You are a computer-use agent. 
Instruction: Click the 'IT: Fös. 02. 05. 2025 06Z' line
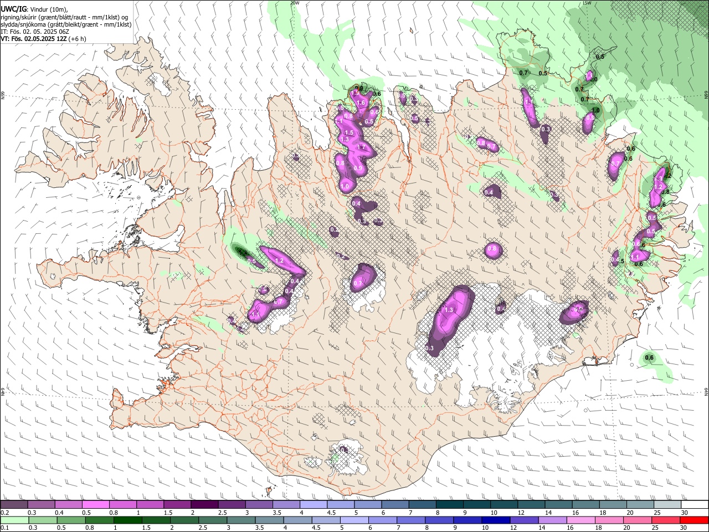(x=34, y=32)
